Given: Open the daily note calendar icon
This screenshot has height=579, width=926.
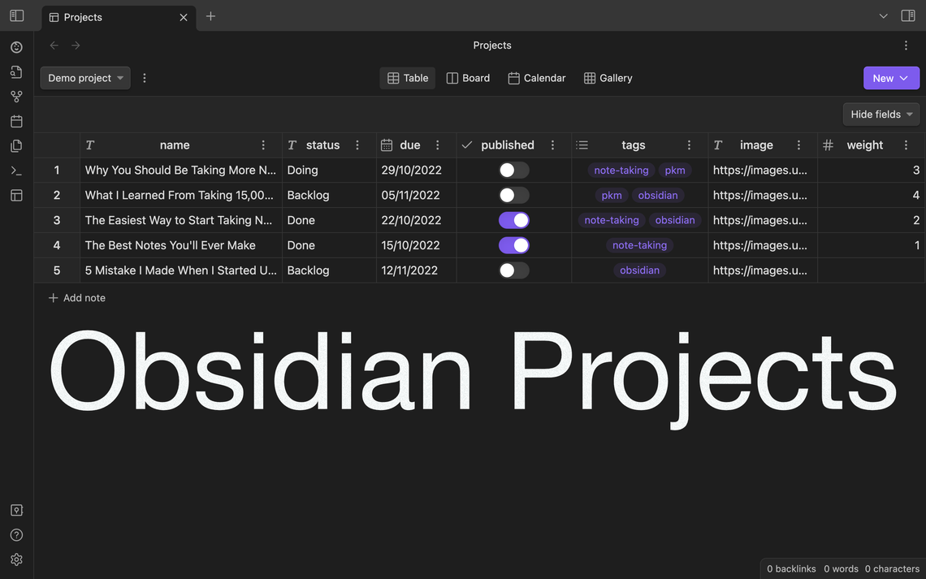Looking at the screenshot, I should click(x=15, y=119).
